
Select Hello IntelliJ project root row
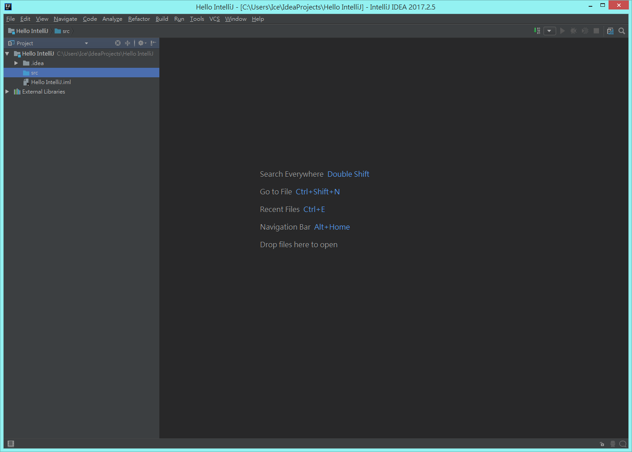81,54
